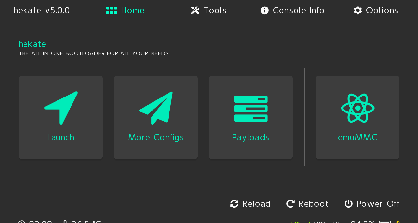418x223 pixels.
Task: Click the Reboot arrow icon
Action: (290, 204)
